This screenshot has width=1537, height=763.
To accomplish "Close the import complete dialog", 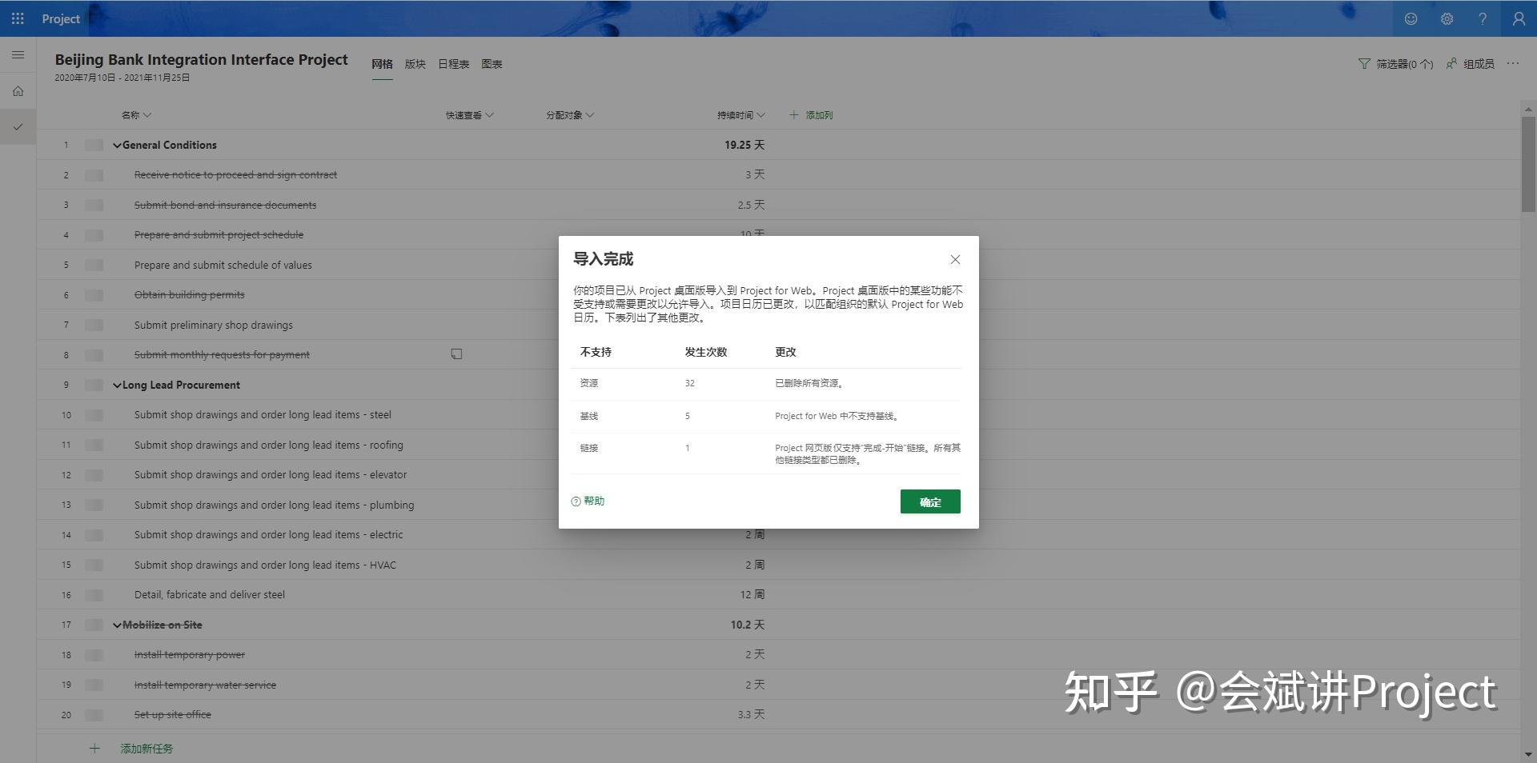I will pos(955,259).
